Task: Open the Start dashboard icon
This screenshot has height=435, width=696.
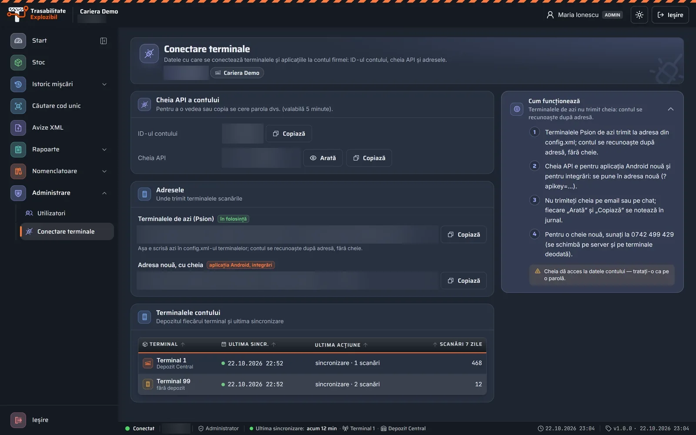Action: tap(18, 40)
